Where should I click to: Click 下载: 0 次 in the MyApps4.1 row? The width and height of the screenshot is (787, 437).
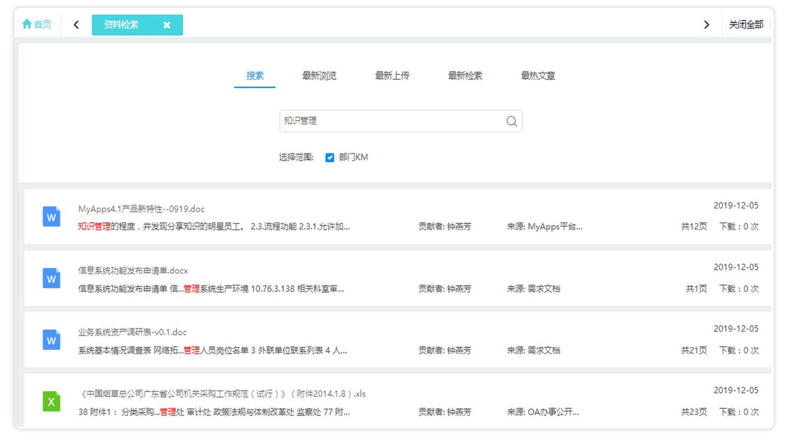[739, 227]
